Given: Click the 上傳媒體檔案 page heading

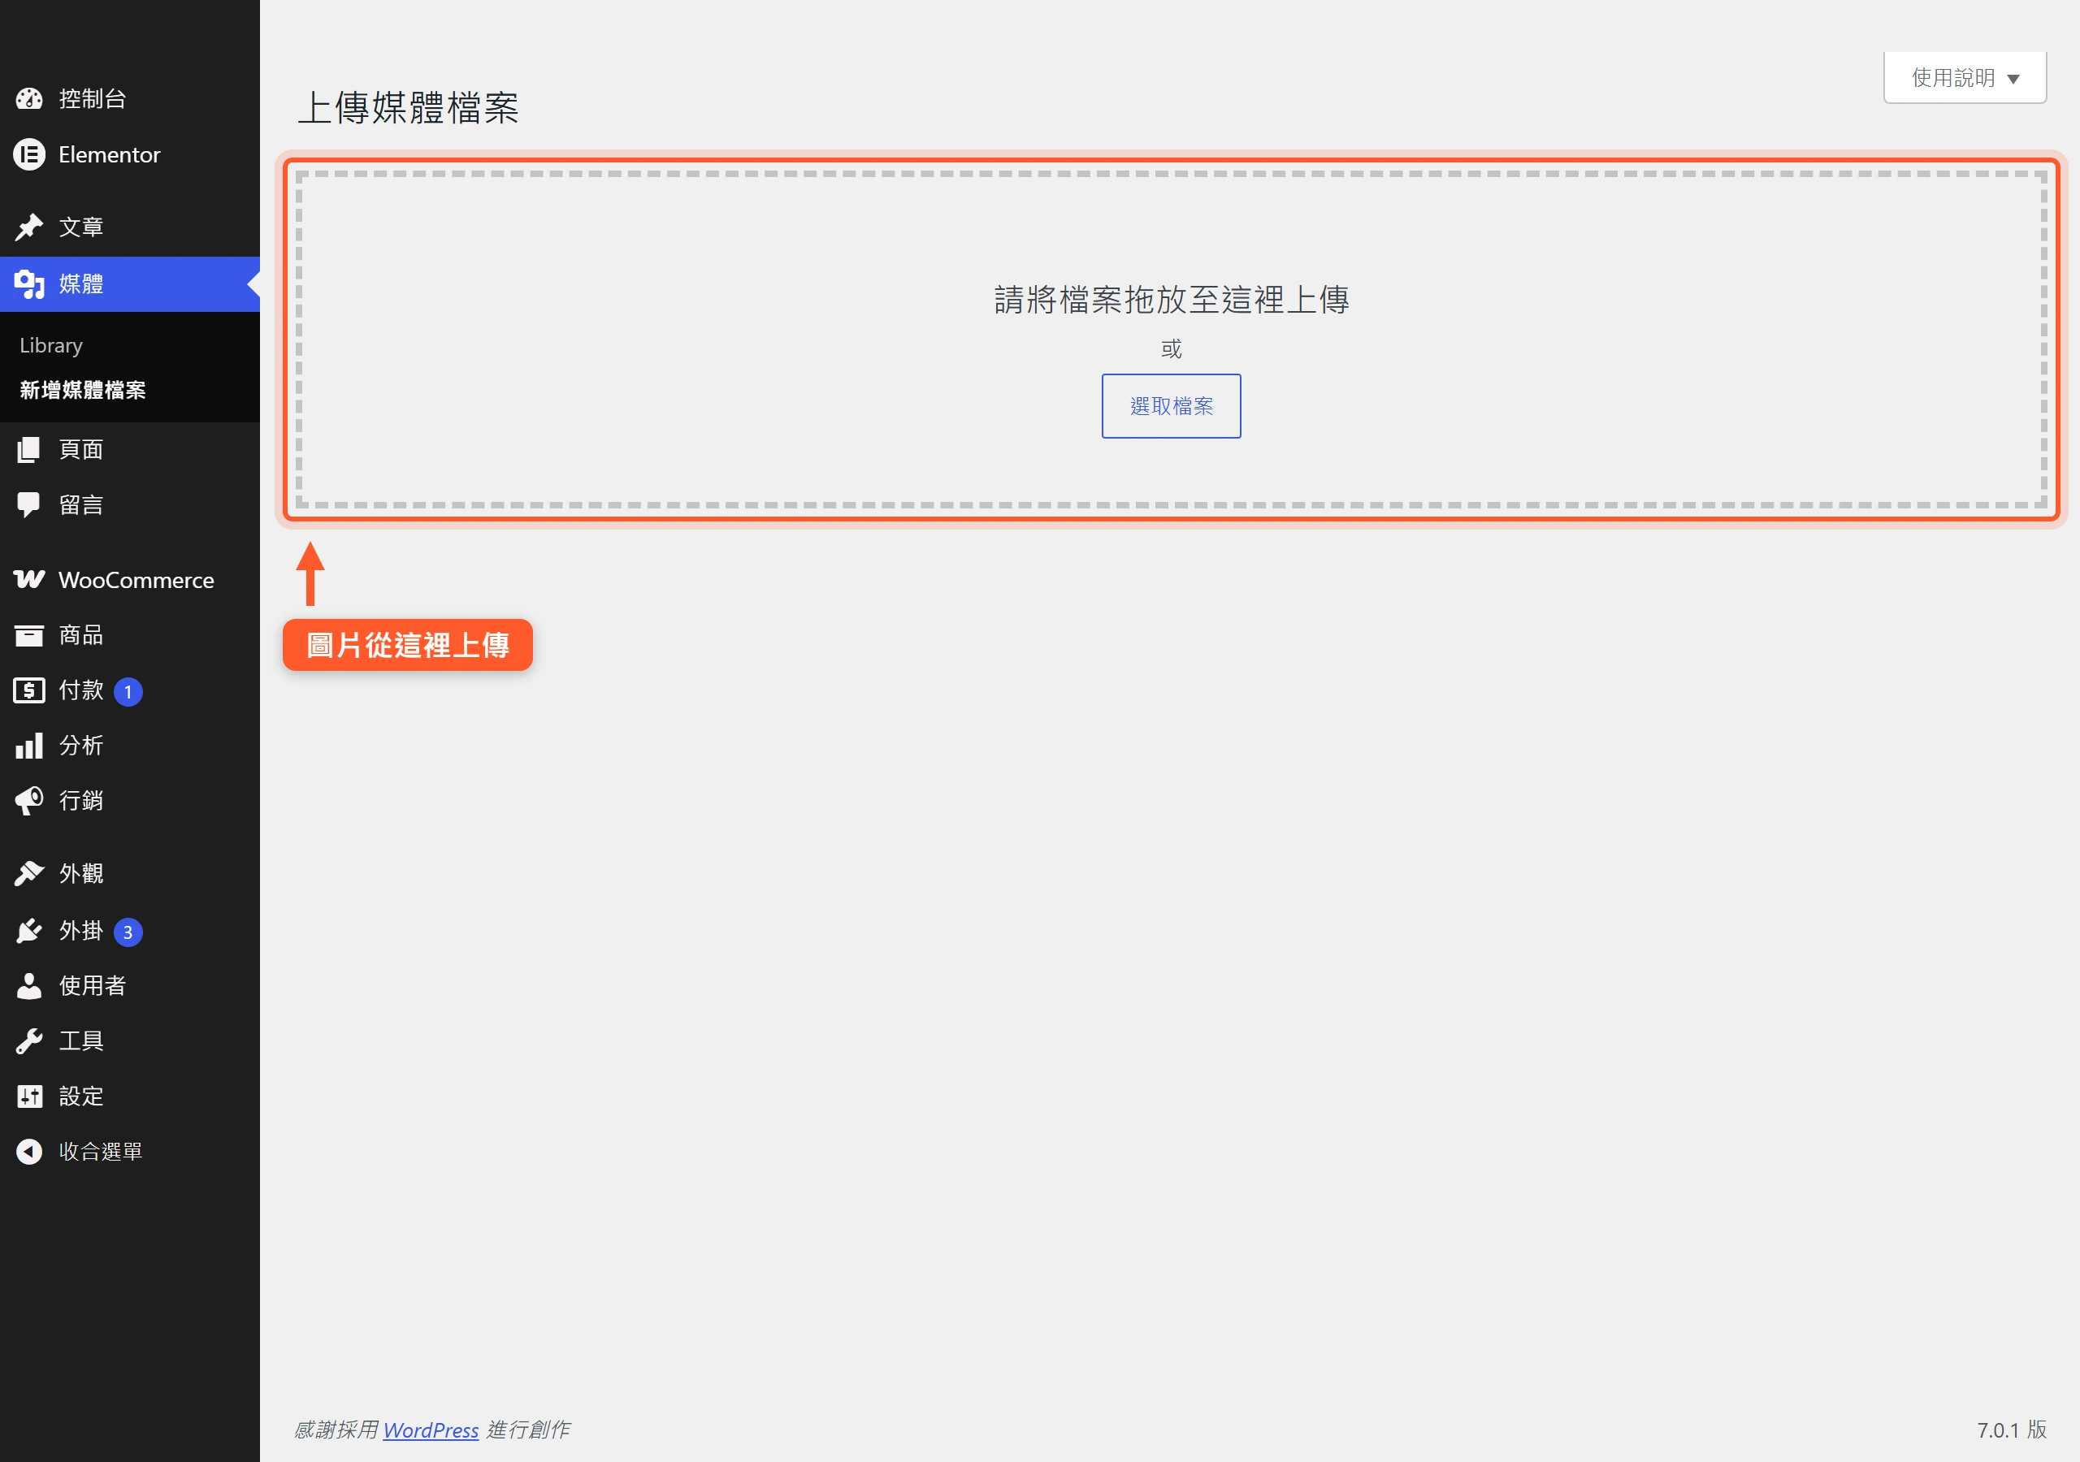Looking at the screenshot, I should click(409, 108).
